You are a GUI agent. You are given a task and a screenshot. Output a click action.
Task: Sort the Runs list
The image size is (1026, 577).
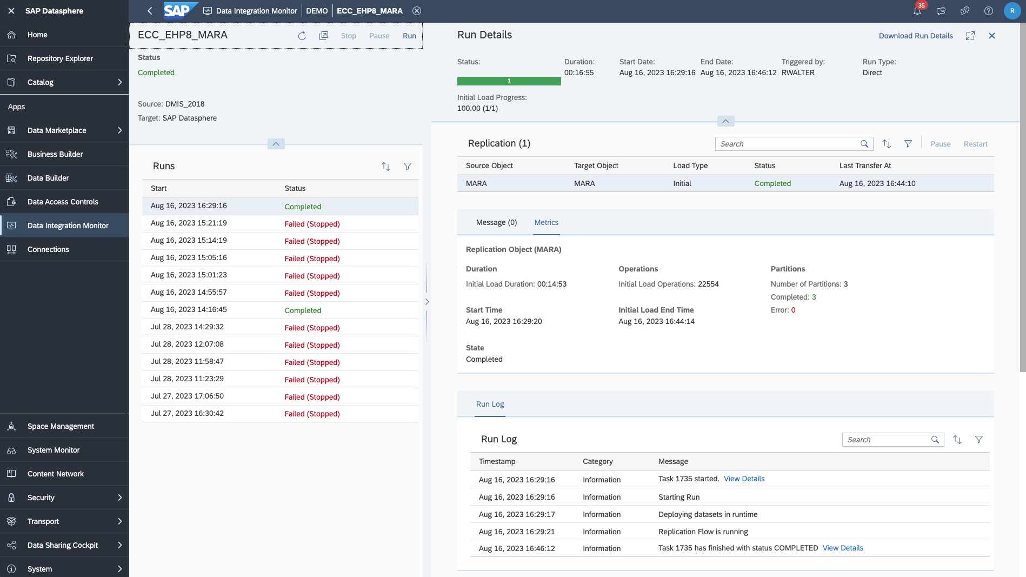tap(386, 167)
